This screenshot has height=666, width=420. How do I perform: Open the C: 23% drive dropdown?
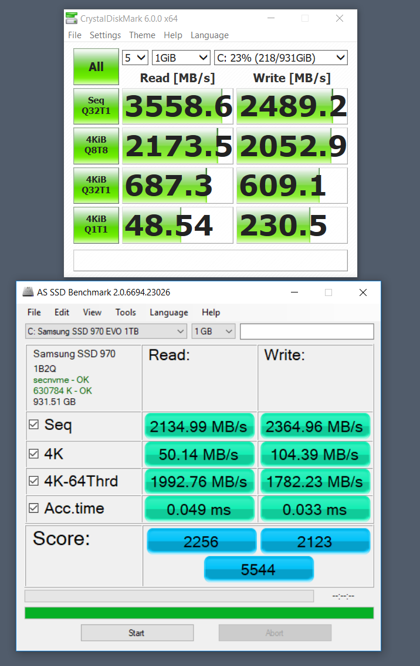point(281,58)
